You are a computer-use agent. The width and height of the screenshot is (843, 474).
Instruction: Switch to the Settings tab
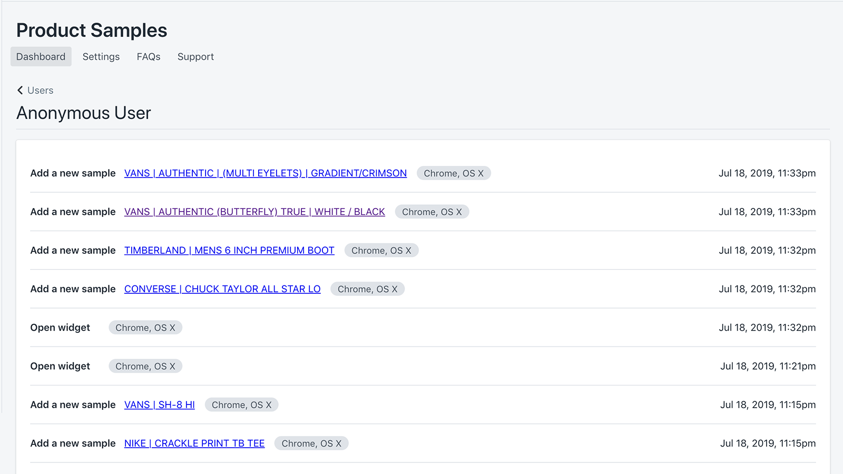[x=101, y=56]
